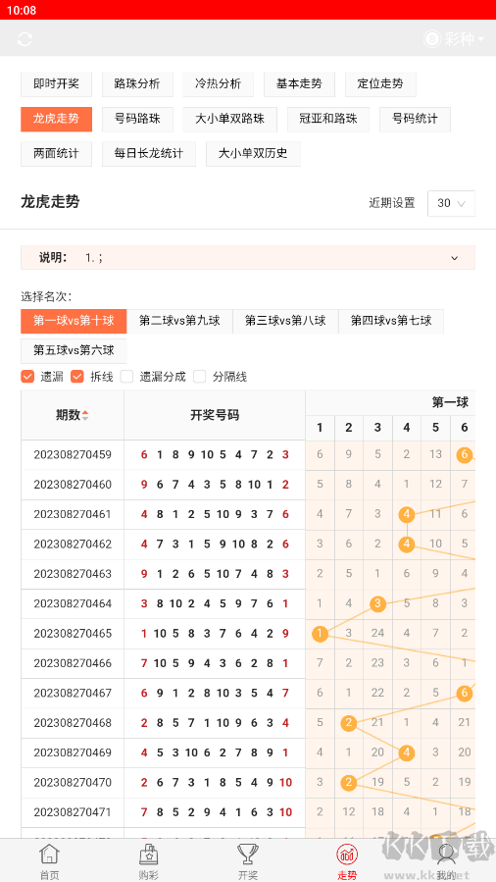
Task: Uncheck the 拆线 checkbox
Action: pos(77,377)
